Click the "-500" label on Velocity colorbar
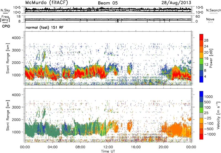The image size is (221, 153). click(x=209, y=129)
